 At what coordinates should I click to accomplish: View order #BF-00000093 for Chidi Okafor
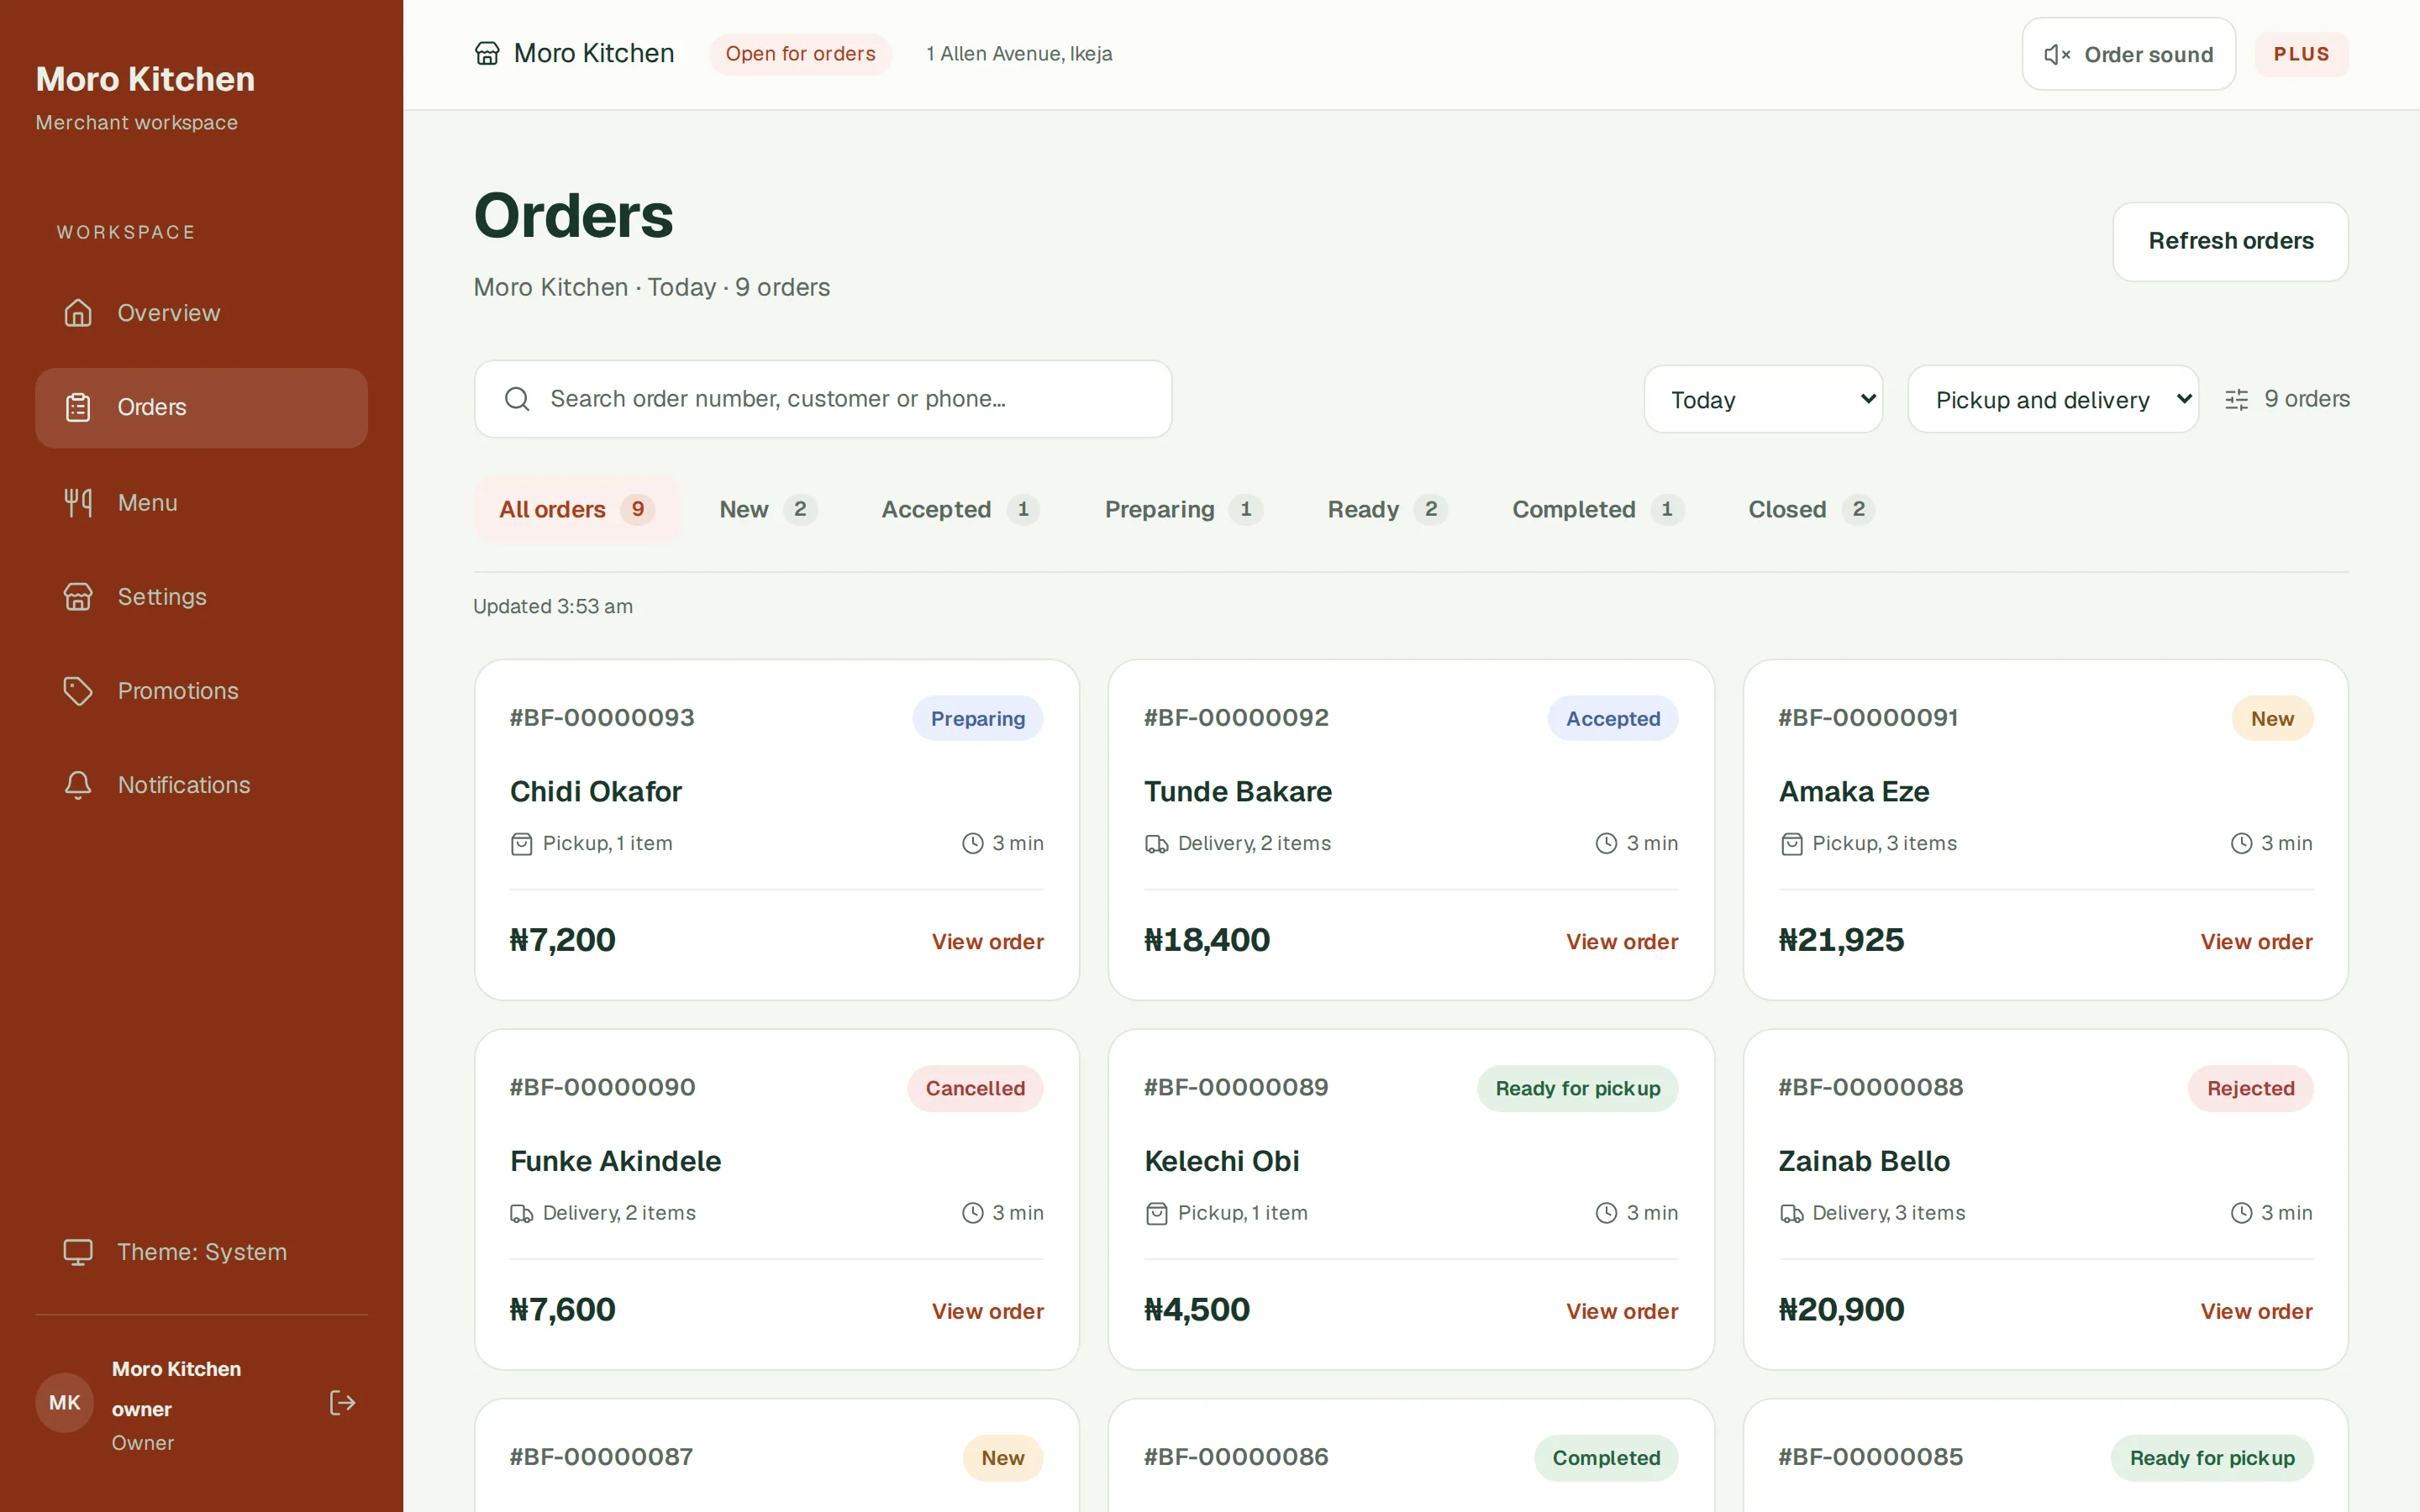[987, 941]
